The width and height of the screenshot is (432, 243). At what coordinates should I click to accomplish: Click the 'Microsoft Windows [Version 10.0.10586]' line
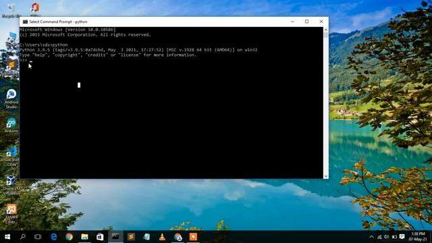click(67, 30)
